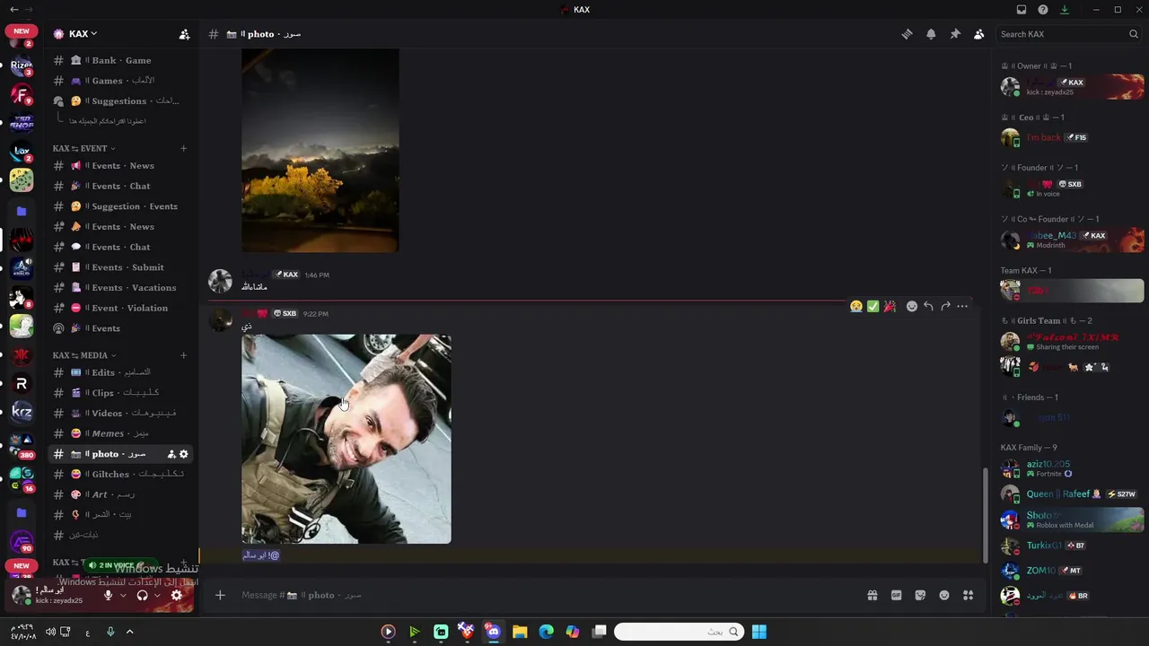Open the Bank · Game channel
Viewport: 1149px width, 646px height.
click(120, 60)
